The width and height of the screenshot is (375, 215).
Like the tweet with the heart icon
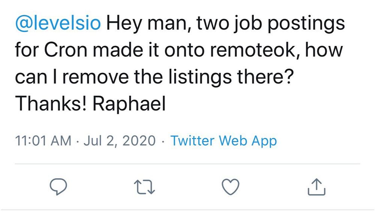[x=231, y=187]
